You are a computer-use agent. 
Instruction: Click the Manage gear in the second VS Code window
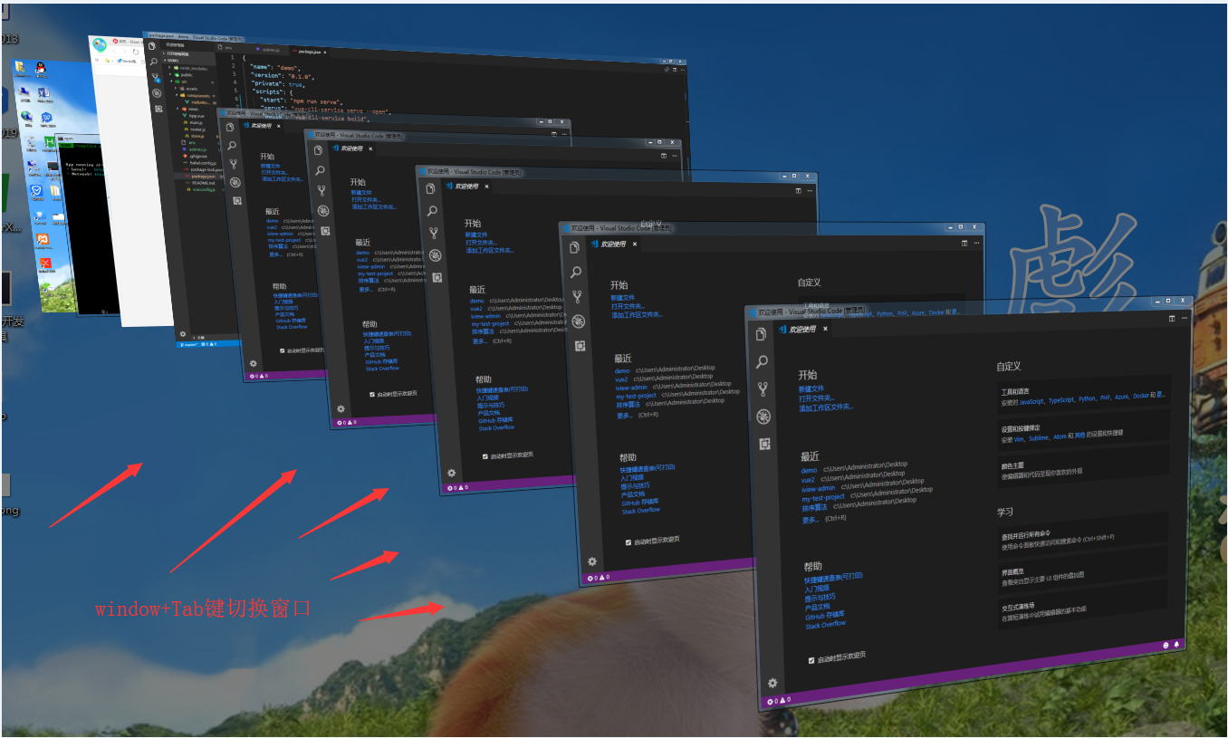[592, 561]
